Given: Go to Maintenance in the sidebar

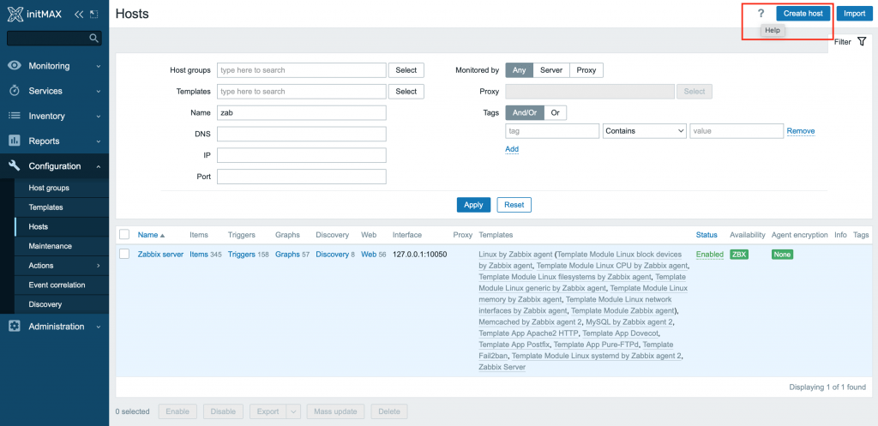Looking at the screenshot, I should pyautogui.click(x=51, y=246).
